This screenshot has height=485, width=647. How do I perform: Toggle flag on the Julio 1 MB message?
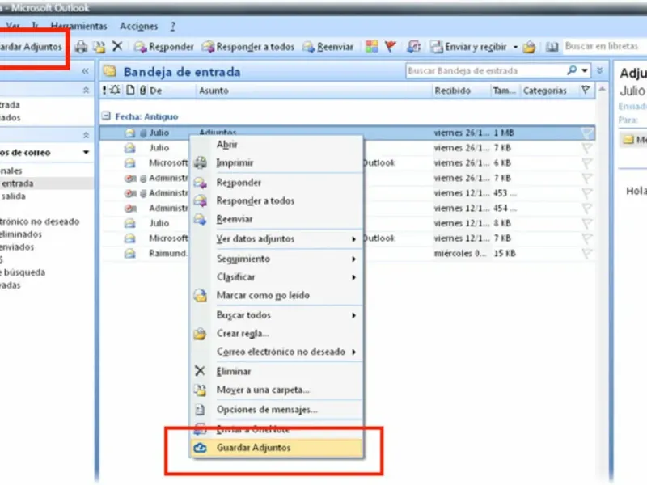point(587,133)
